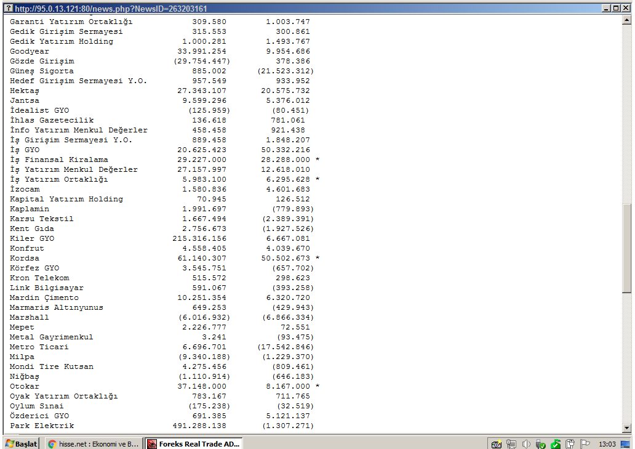Minimize the news window

tap(606, 8)
